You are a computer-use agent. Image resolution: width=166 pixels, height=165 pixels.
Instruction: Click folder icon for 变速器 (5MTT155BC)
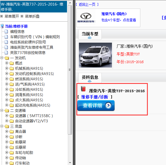(x=12, y=116)
